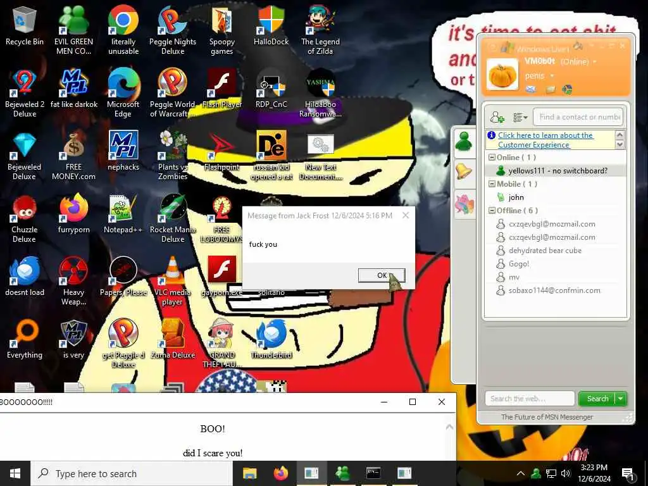Click the pumpkin display picture in Messenger
648x486 pixels.
click(x=502, y=75)
